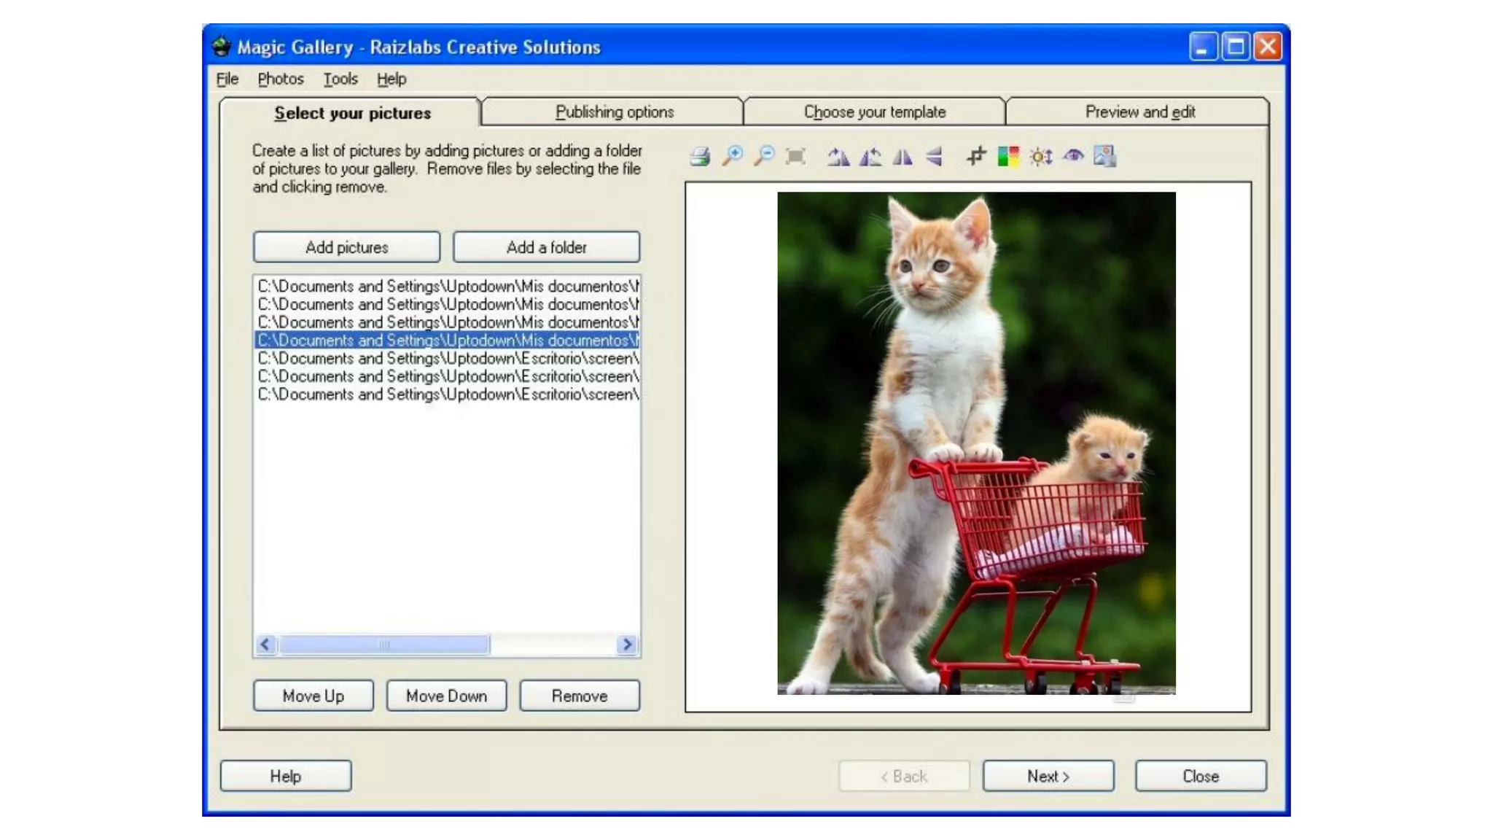Screen dimensions: 1493x840
Task: Select the crop tool icon
Action: 976,156
